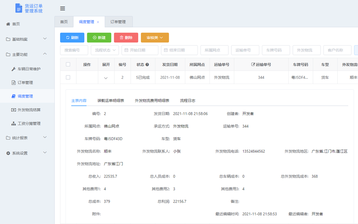Click the gear icon beside 系统设置
This screenshot has width=358, height=224.
click(x=8, y=153)
